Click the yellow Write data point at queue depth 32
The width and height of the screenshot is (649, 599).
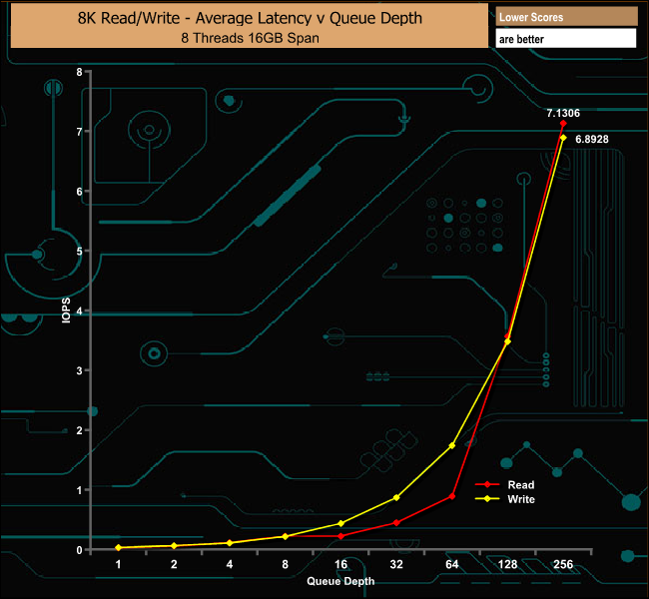[x=396, y=497]
